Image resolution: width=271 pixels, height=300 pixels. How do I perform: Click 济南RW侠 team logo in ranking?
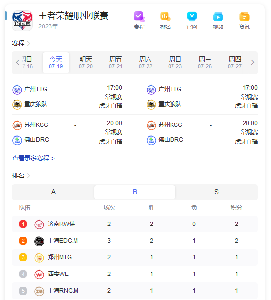pyautogui.click(x=39, y=224)
